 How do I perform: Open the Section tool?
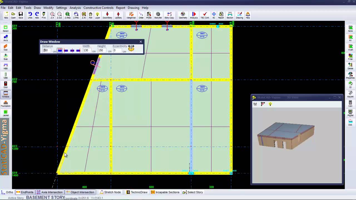point(230,15)
